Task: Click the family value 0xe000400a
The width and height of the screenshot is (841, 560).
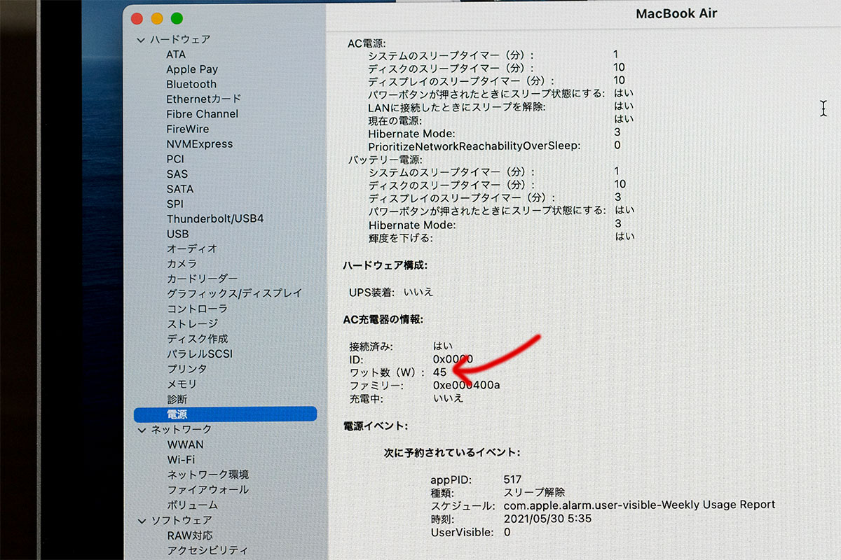Action: (467, 386)
